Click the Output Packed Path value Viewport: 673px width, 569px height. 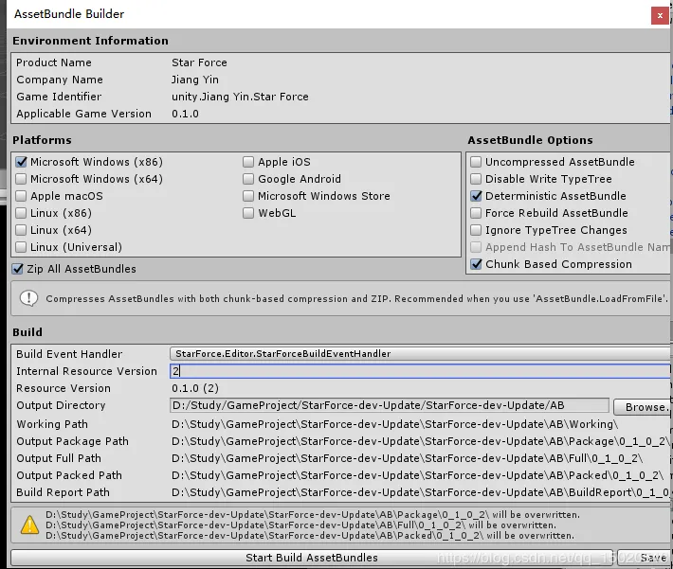click(418, 475)
